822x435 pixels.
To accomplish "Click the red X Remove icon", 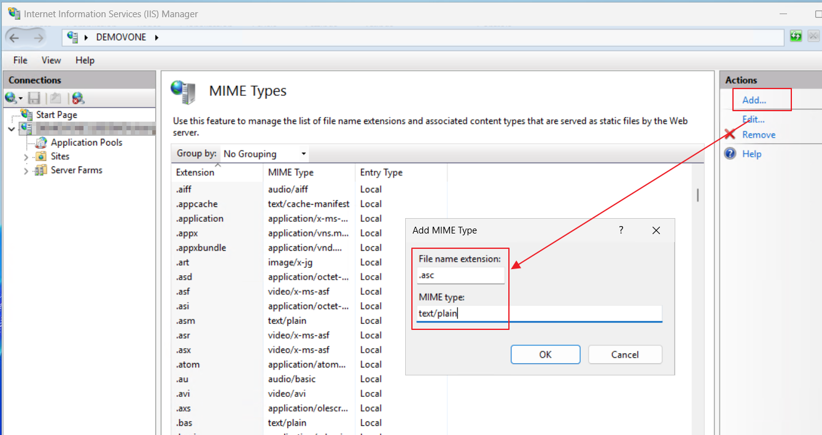I will click(730, 135).
